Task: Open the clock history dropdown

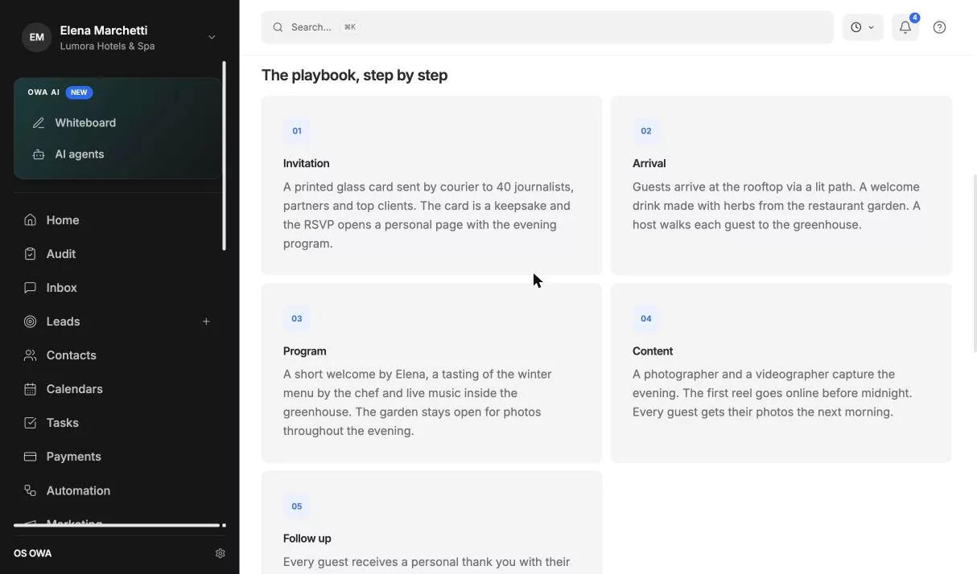Action: (863, 27)
